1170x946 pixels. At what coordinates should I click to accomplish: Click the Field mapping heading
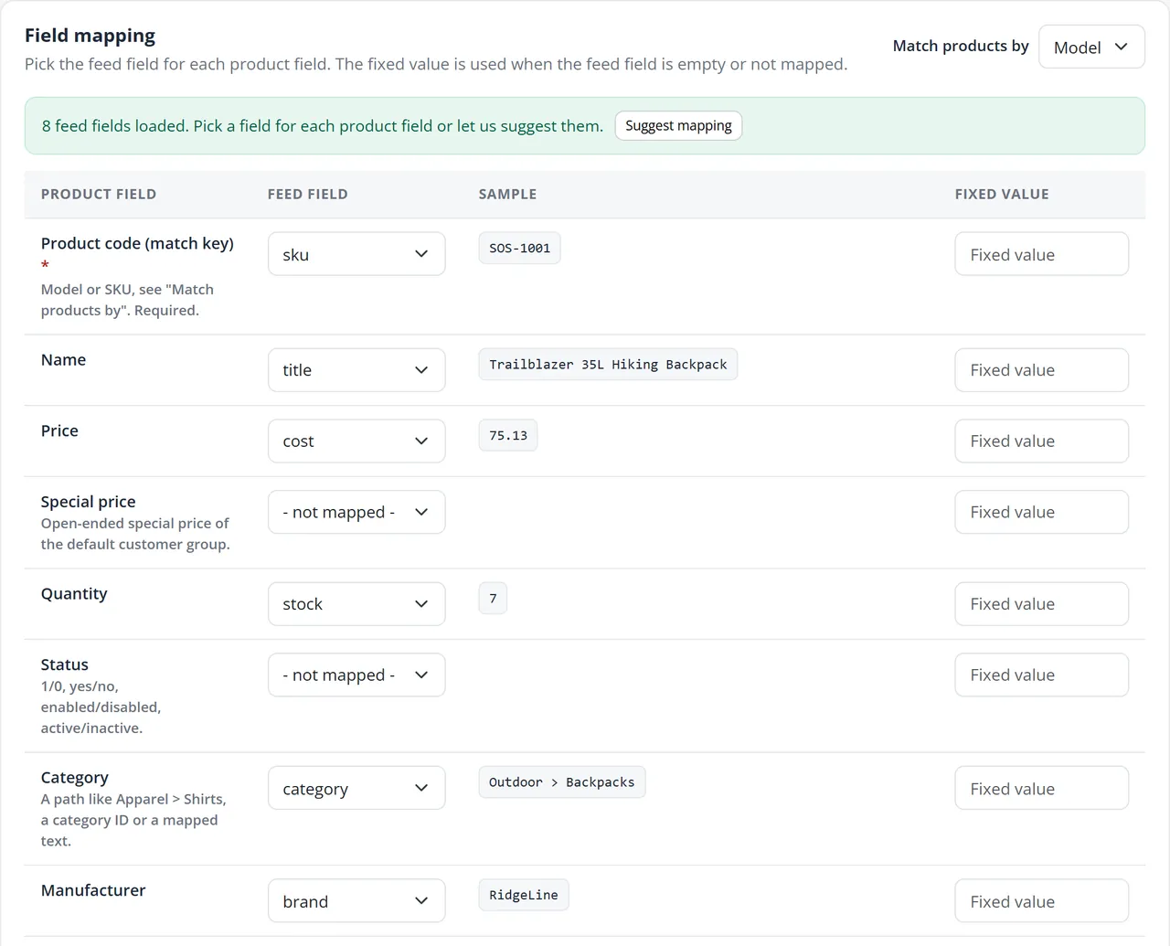[x=90, y=36]
